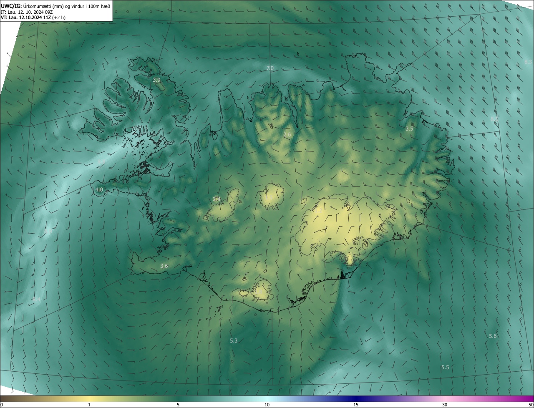The width and height of the screenshot is (534, 408).
Task: Click the 3.6 value on Reykjanes peninsula
Action: [164, 266]
